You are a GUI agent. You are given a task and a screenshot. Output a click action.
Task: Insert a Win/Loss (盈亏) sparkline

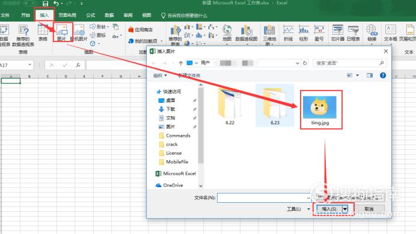pyautogui.click(x=319, y=33)
